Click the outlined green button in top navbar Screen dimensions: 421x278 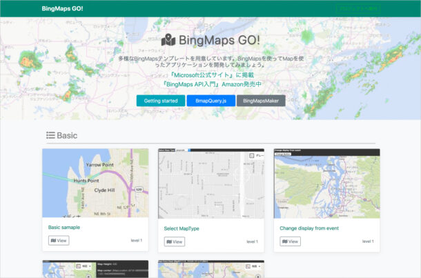pos(358,8)
